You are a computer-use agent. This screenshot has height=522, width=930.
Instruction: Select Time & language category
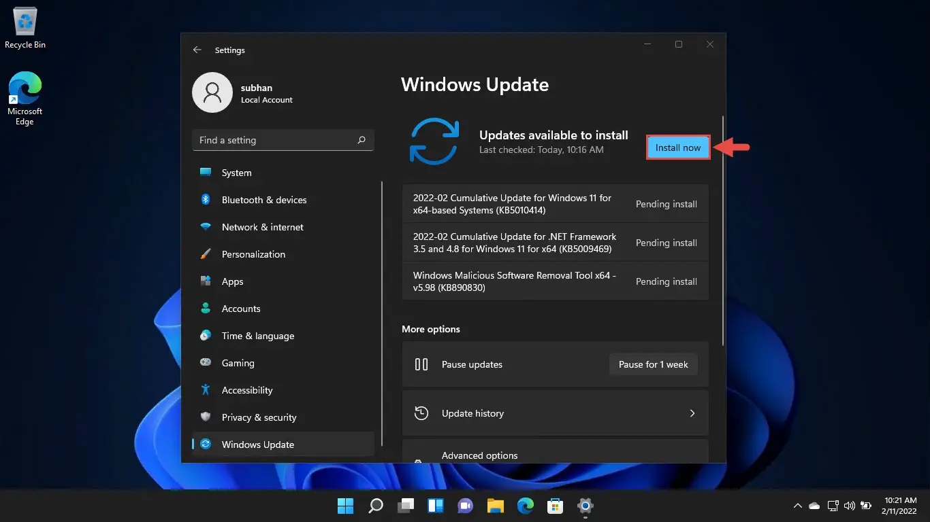[283, 336]
